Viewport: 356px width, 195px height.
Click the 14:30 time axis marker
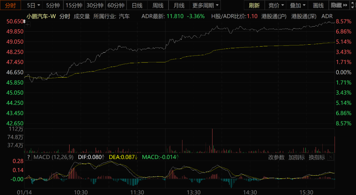point(250,192)
